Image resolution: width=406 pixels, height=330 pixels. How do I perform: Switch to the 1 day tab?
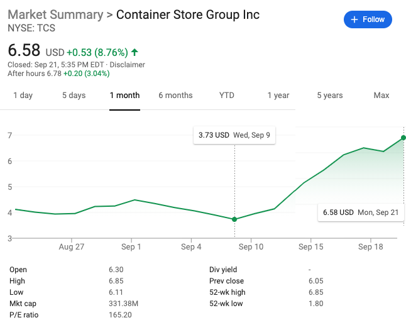pos(23,96)
